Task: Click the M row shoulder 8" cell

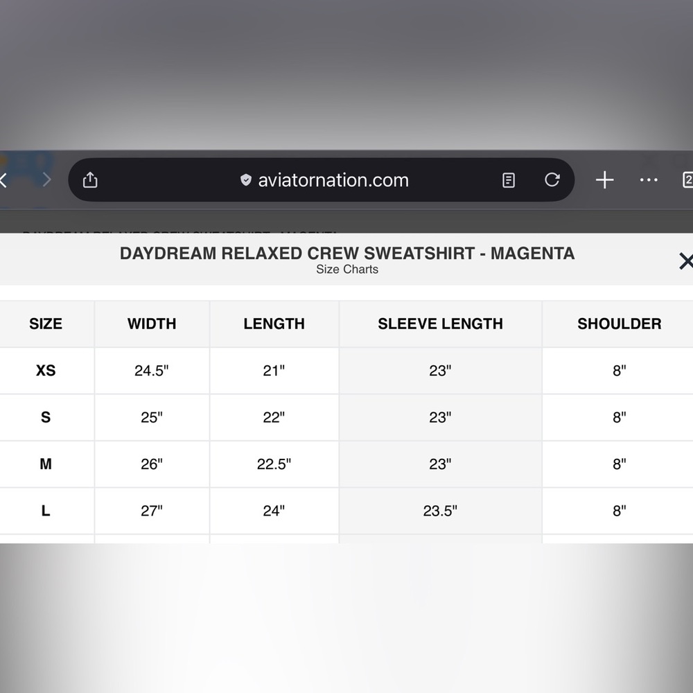Action: point(619,464)
